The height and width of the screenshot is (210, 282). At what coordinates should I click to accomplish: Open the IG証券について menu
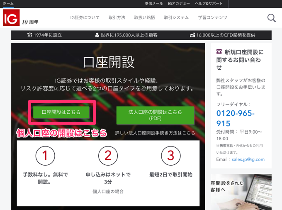[x=85, y=17]
